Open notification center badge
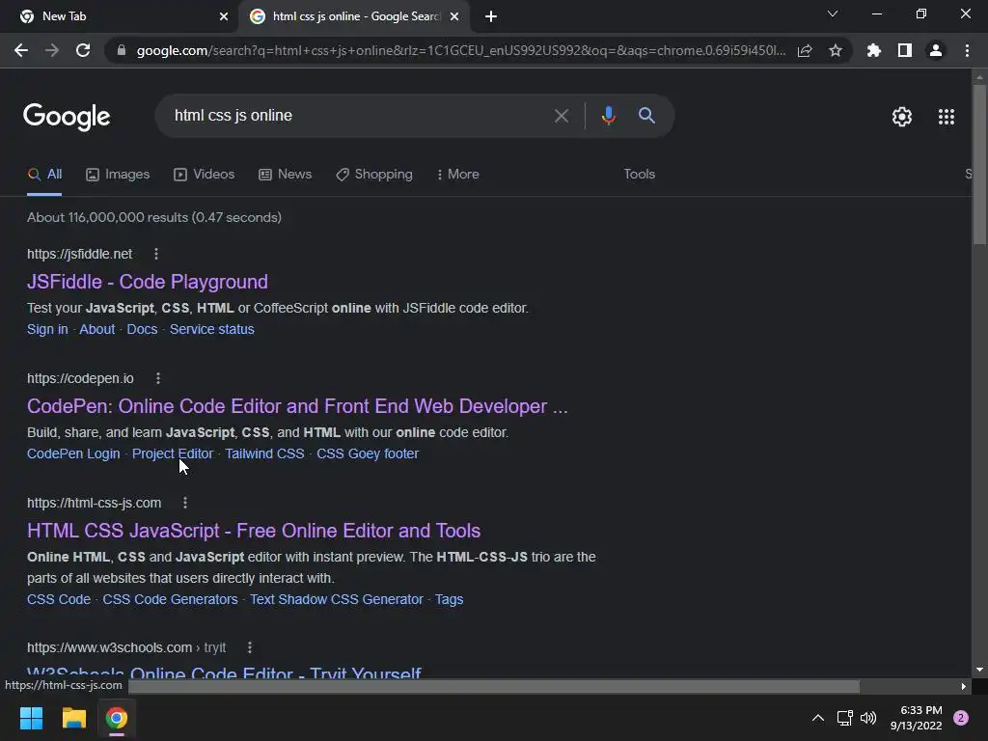Viewport: 988px width, 741px height. point(961,718)
